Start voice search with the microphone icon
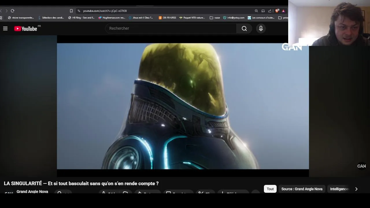Screen dimensions: 370x208 261,28
